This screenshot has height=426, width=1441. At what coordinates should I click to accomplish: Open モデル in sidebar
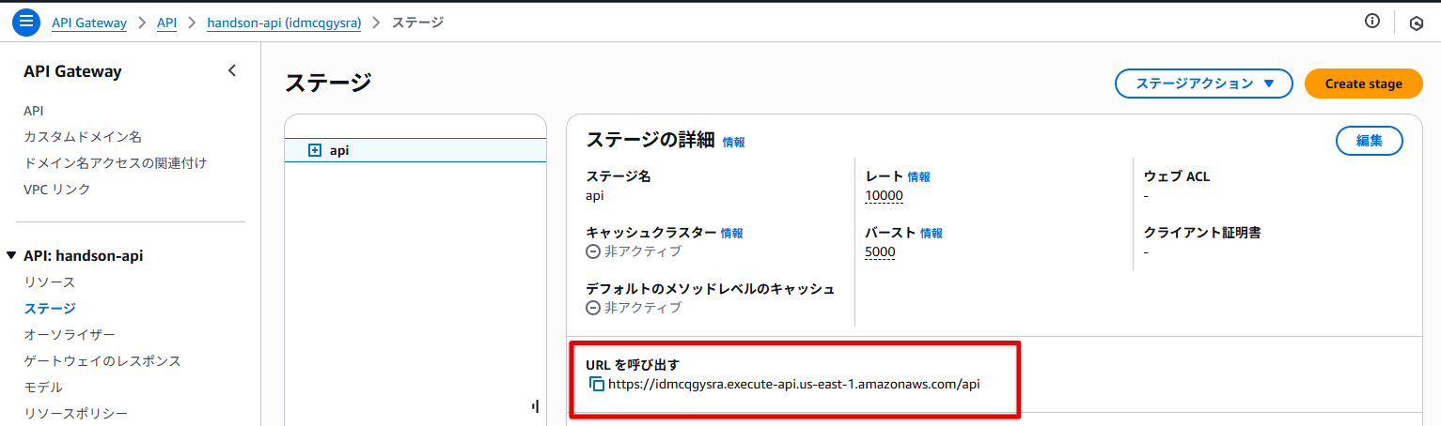pos(43,388)
